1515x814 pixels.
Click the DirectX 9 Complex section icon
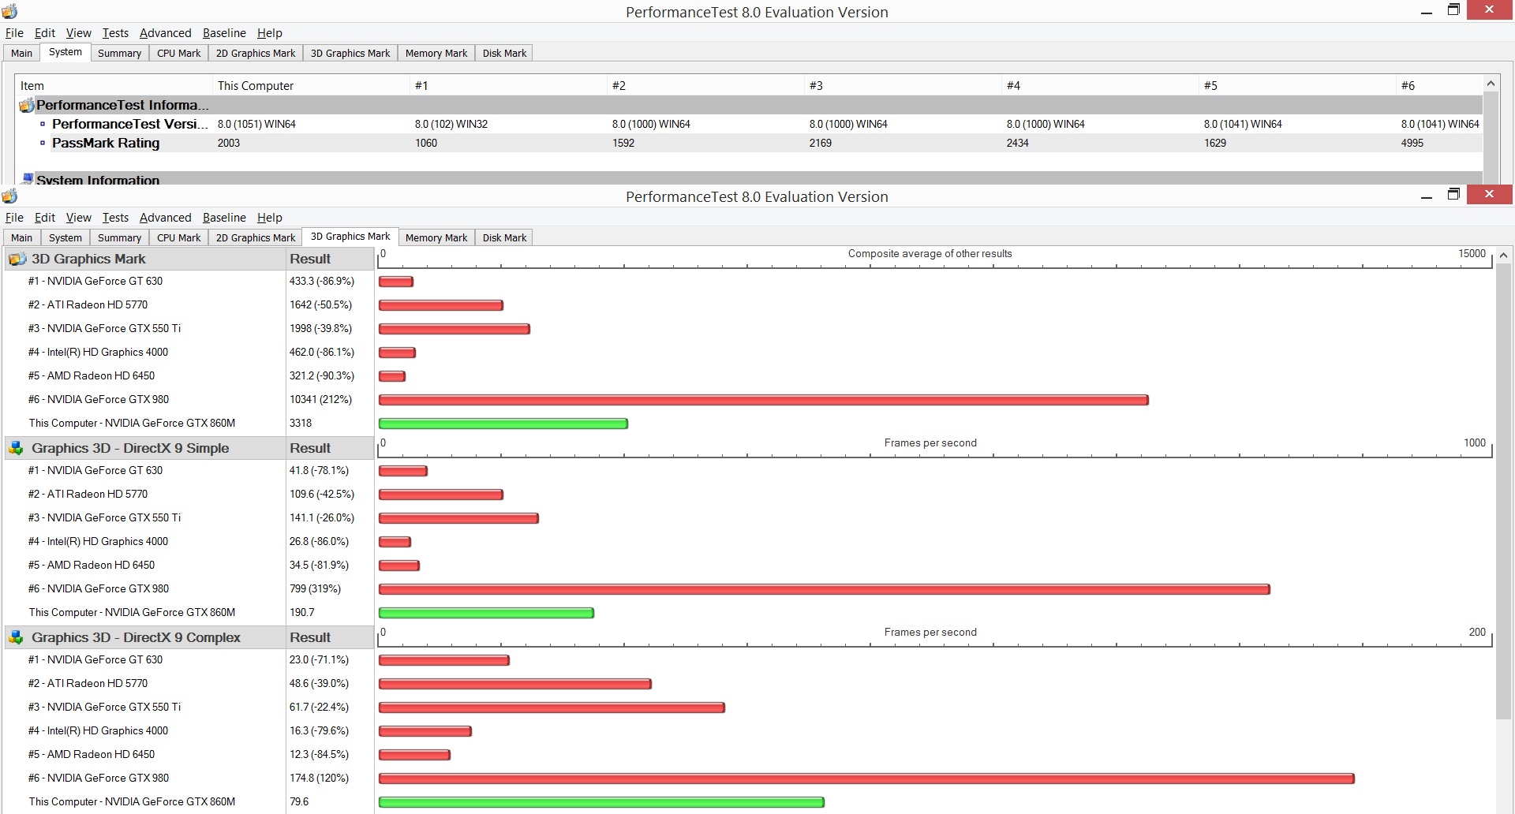[16, 637]
